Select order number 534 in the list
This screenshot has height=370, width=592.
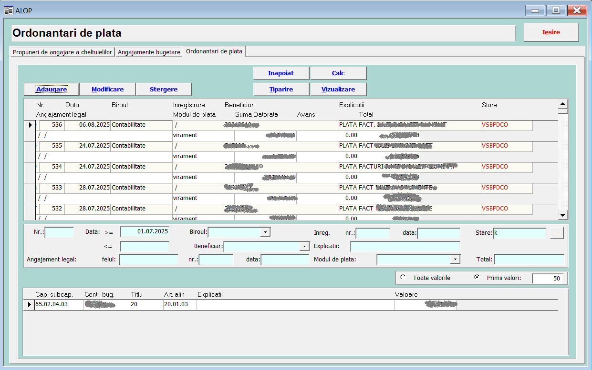point(57,167)
